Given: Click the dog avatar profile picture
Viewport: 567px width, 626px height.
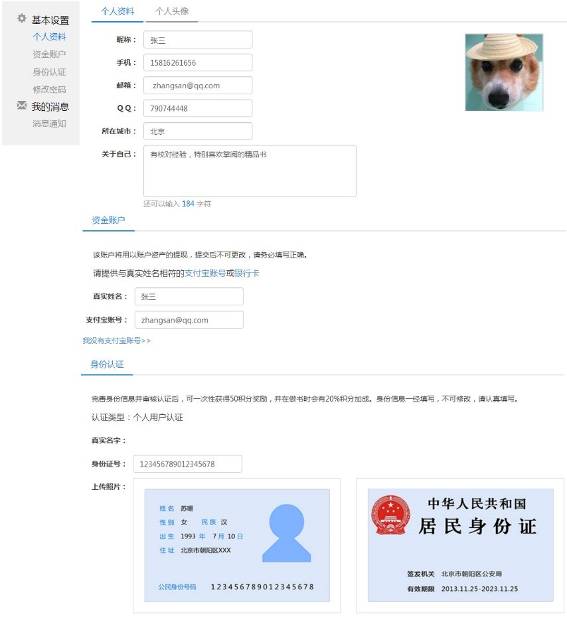Looking at the screenshot, I should coord(504,72).
